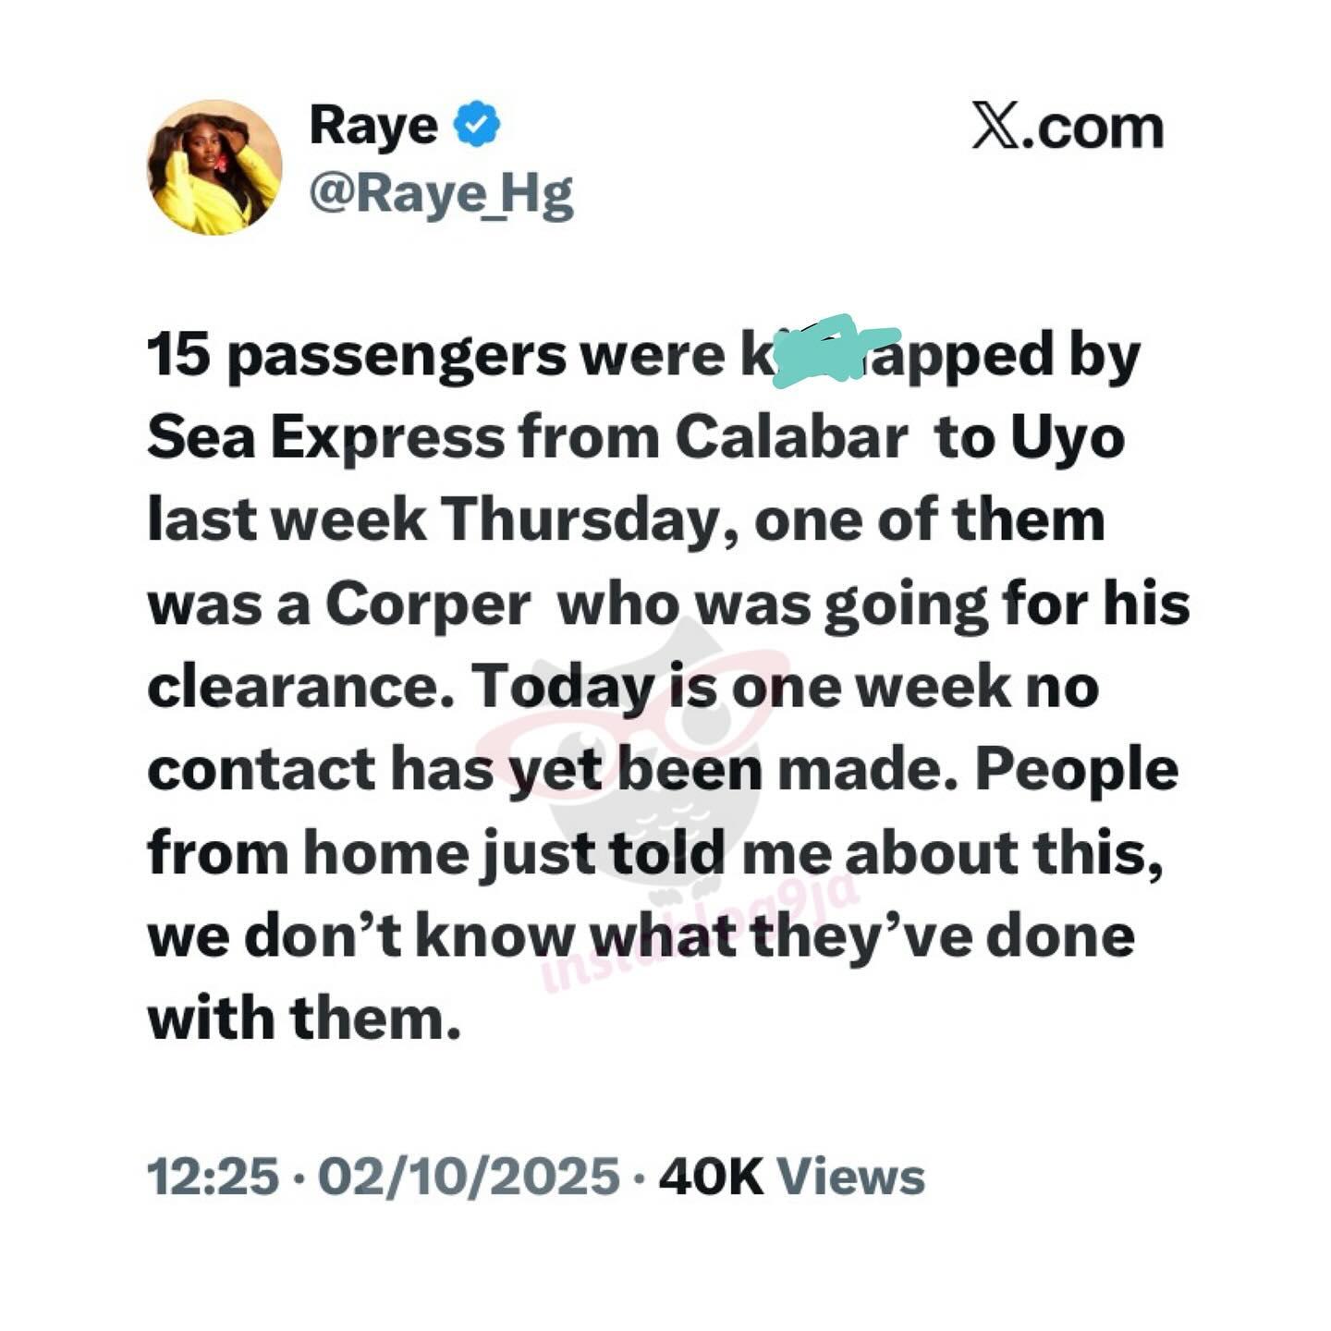1331x1331 pixels.
Task: Click the X logo icon
Action: coord(996,126)
